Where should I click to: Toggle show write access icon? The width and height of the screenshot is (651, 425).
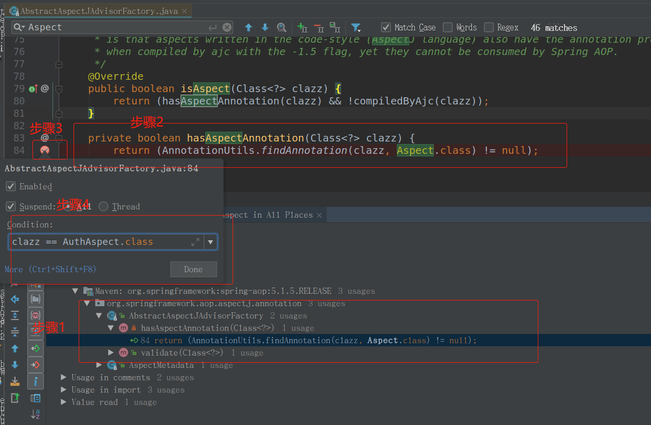(36, 365)
